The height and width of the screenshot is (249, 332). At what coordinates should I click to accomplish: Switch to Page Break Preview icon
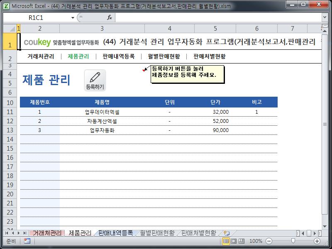(242, 241)
